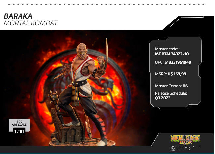Click the raised arm blade

click(106, 54)
